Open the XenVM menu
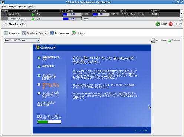This screenshot has height=137, width=184. pyautogui.click(x=12, y=6)
